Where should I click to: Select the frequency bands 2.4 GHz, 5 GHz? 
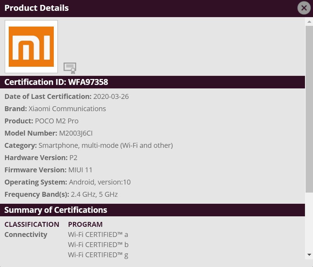click(94, 194)
